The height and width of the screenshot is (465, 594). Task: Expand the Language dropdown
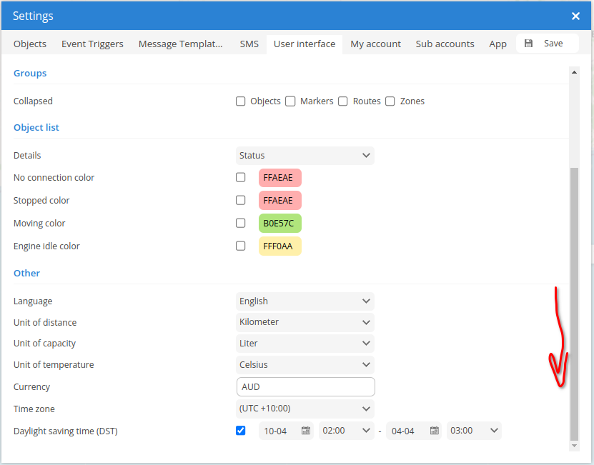click(305, 301)
